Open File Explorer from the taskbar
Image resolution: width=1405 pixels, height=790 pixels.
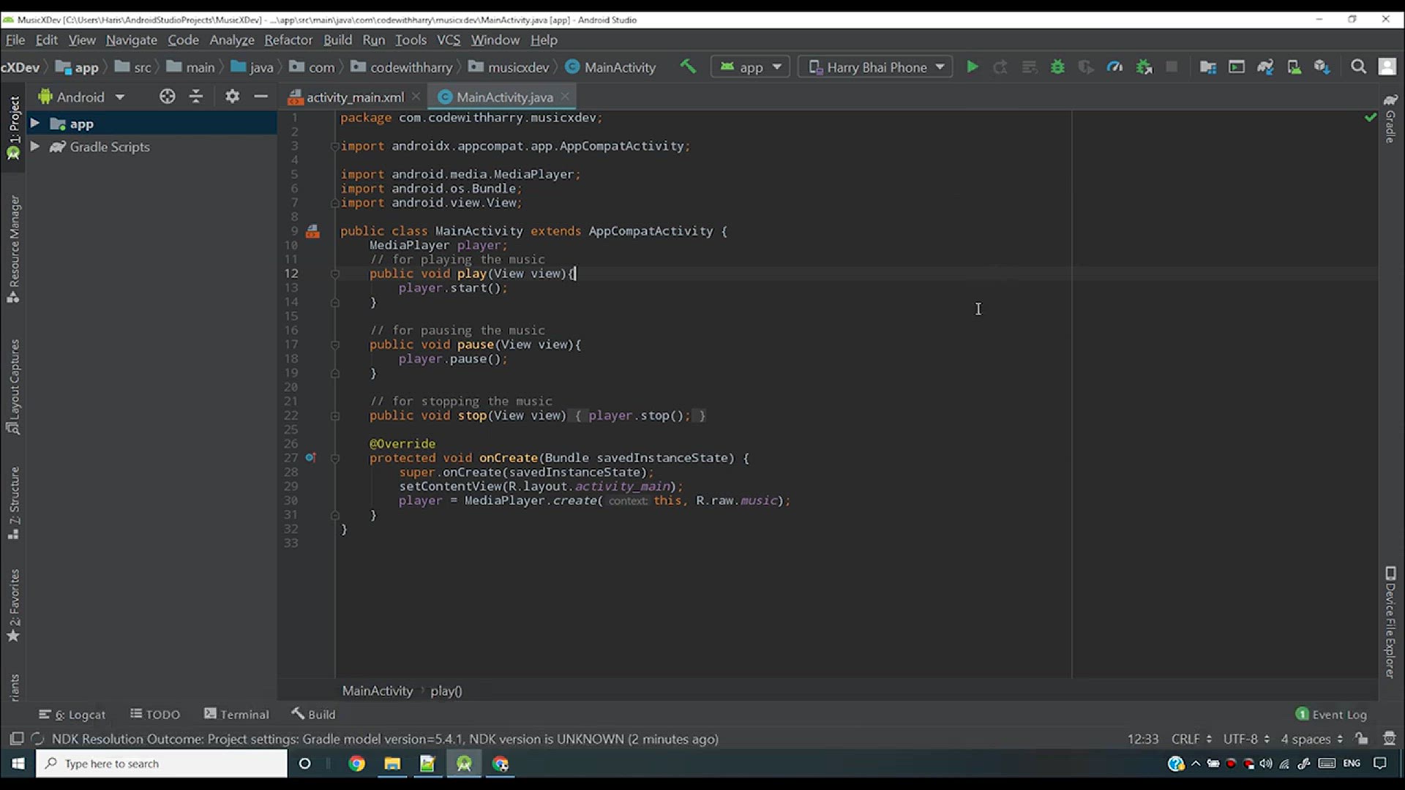point(392,764)
